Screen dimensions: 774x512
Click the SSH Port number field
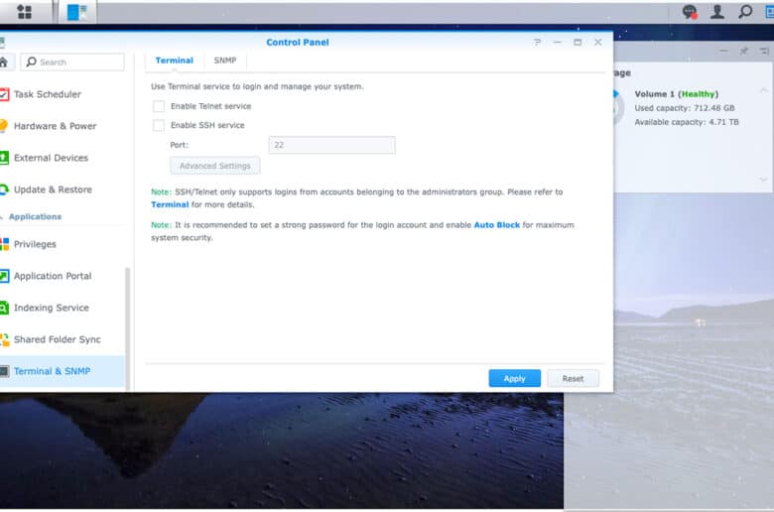tap(331, 145)
